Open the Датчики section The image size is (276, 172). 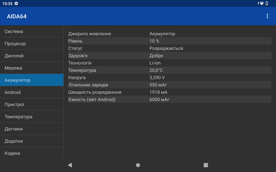(31, 129)
